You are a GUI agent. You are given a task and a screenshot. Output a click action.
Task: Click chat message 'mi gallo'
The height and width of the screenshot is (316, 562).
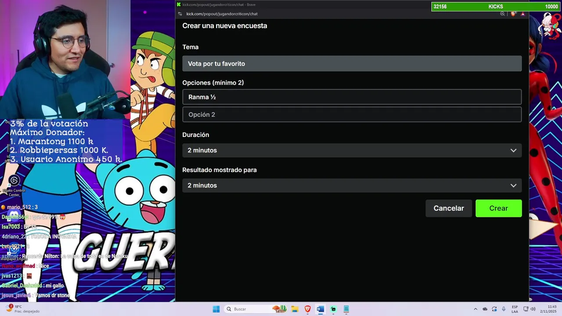[54, 286]
